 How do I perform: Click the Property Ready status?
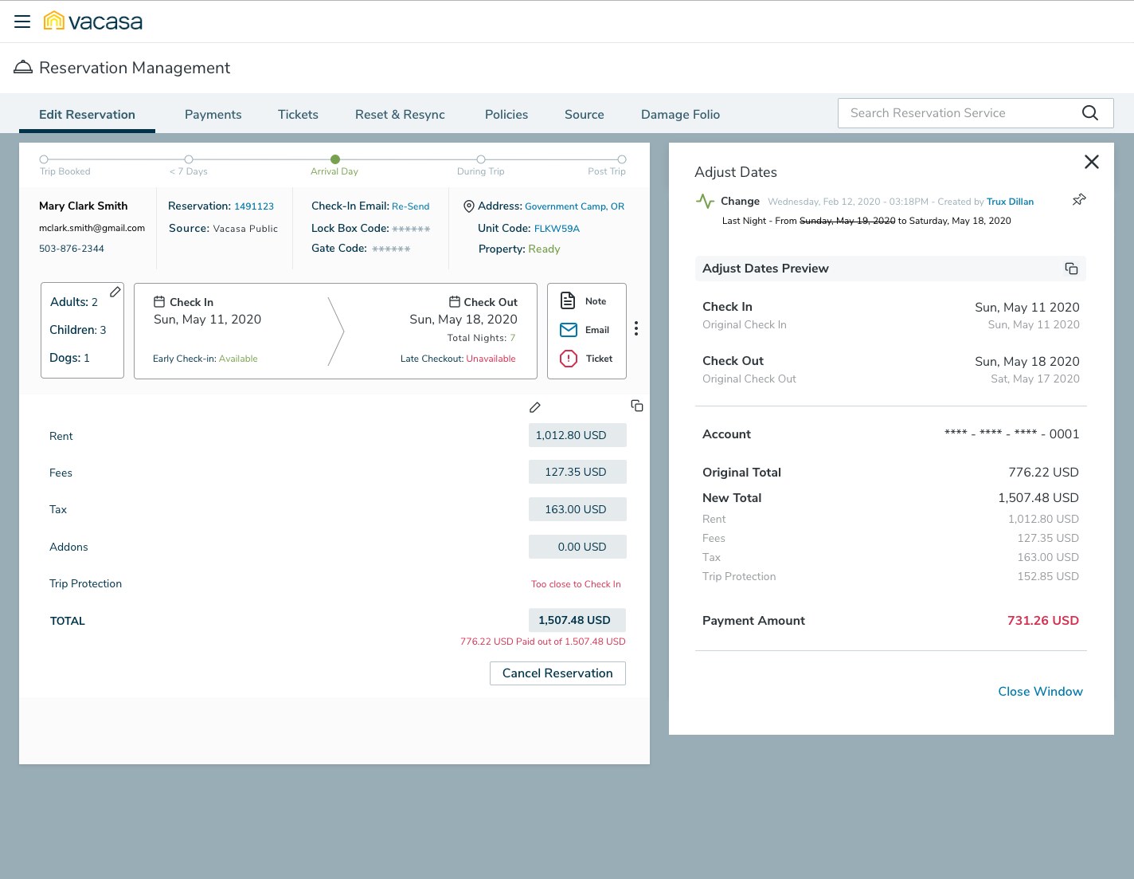pyautogui.click(x=544, y=249)
